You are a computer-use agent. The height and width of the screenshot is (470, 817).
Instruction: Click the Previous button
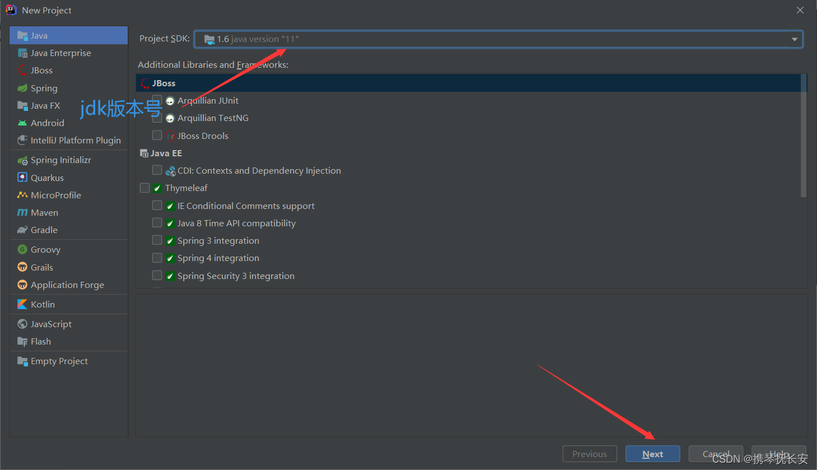(590, 454)
